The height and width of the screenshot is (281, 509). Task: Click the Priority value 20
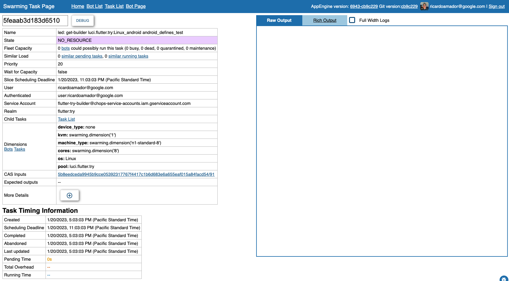point(60,64)
